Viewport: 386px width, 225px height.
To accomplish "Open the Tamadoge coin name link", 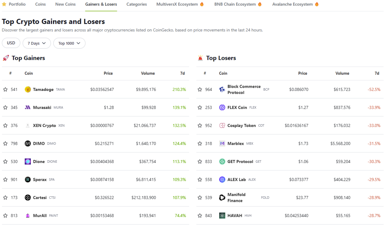I will tap(43, 89).
